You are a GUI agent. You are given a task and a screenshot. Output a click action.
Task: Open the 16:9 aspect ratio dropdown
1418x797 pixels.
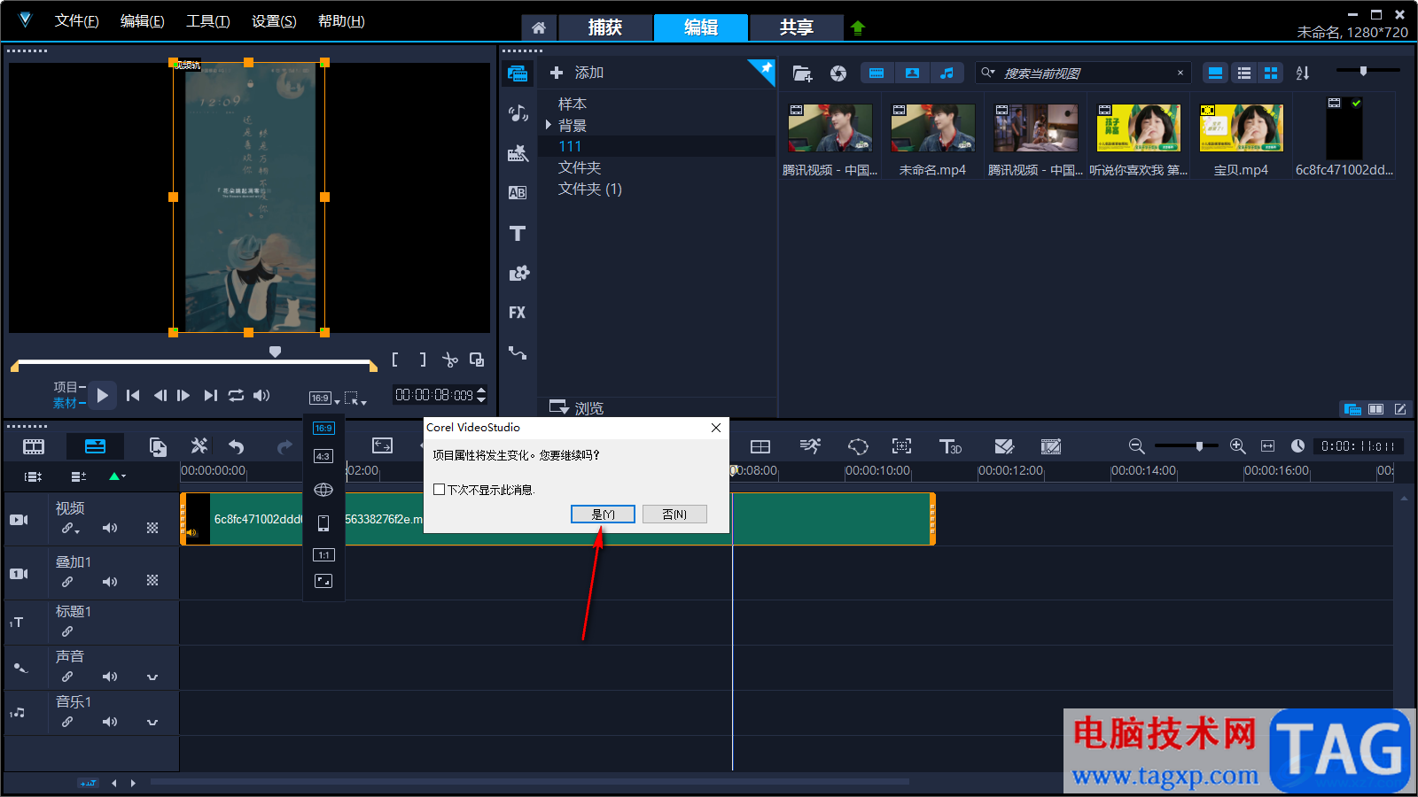[324, 398]
